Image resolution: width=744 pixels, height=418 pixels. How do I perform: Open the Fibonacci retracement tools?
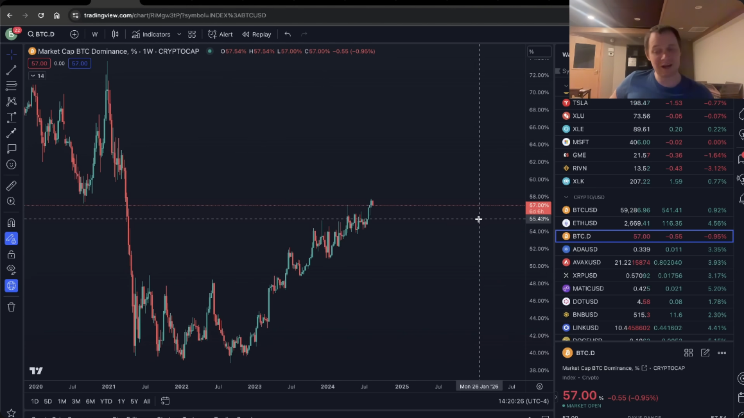coord(12,86)
